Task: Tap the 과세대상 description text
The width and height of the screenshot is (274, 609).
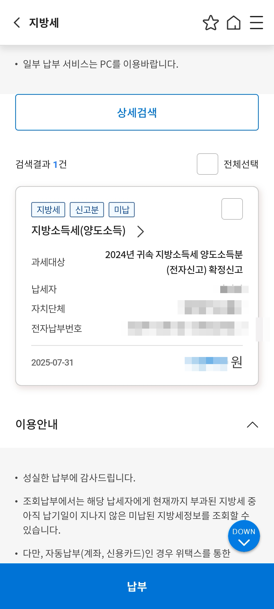Action: pyautogui.click(x=174, y=262)
